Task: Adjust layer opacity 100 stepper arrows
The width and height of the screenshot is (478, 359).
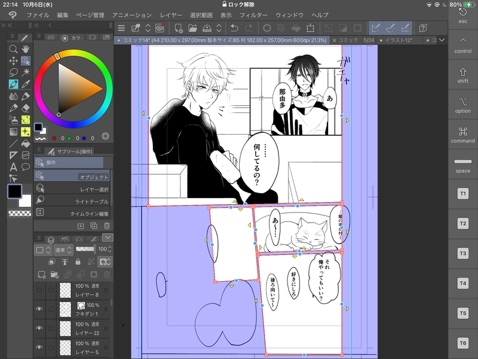Action: click(110, 249)
